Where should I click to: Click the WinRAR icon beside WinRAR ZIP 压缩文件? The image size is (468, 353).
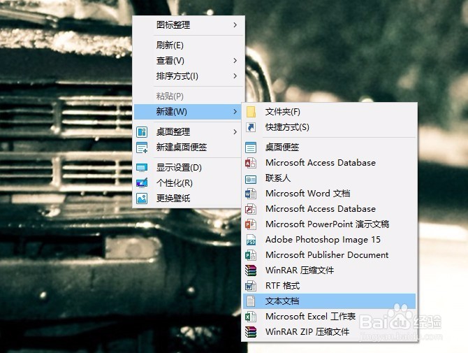pyautogui.click(x=251, y=332)
